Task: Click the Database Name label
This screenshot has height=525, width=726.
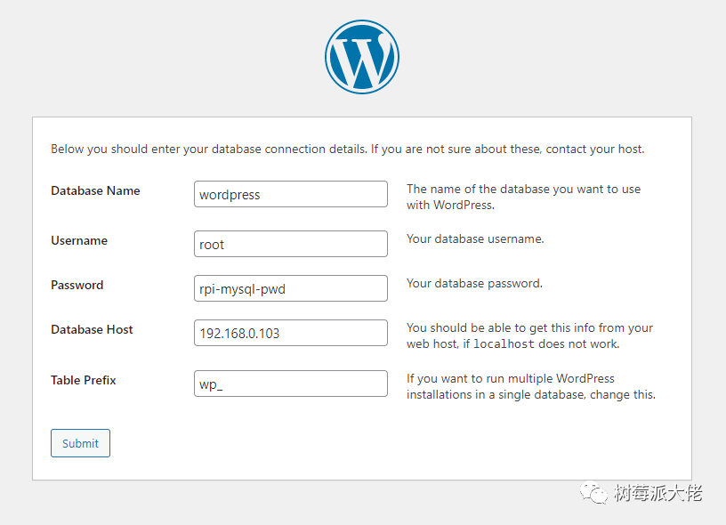Action: 95,190
